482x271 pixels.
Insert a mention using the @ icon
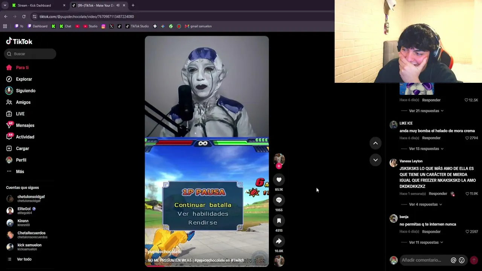[x=453, y=260]
